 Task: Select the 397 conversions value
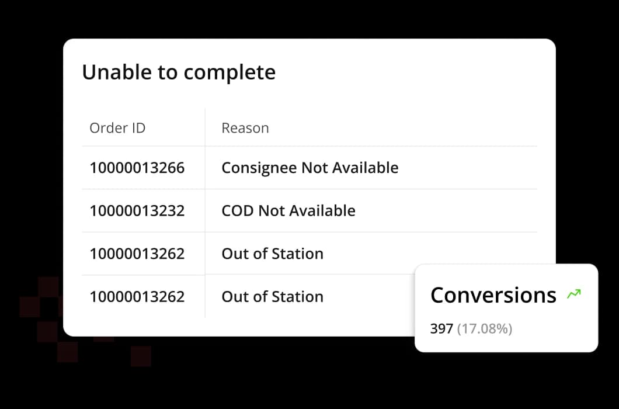click(x=441, y=329)
